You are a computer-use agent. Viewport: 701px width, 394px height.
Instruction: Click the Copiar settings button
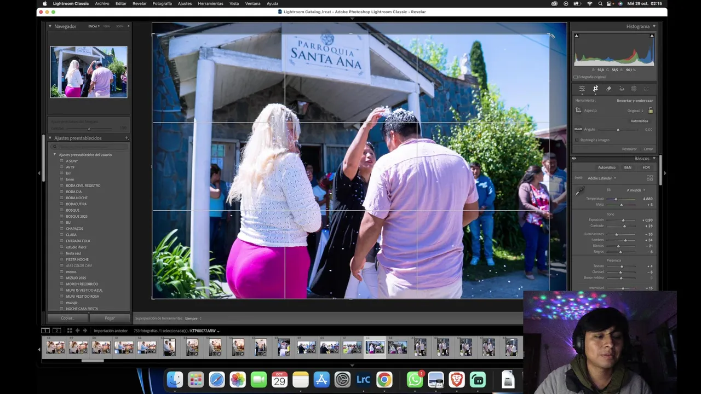[67, 318]
